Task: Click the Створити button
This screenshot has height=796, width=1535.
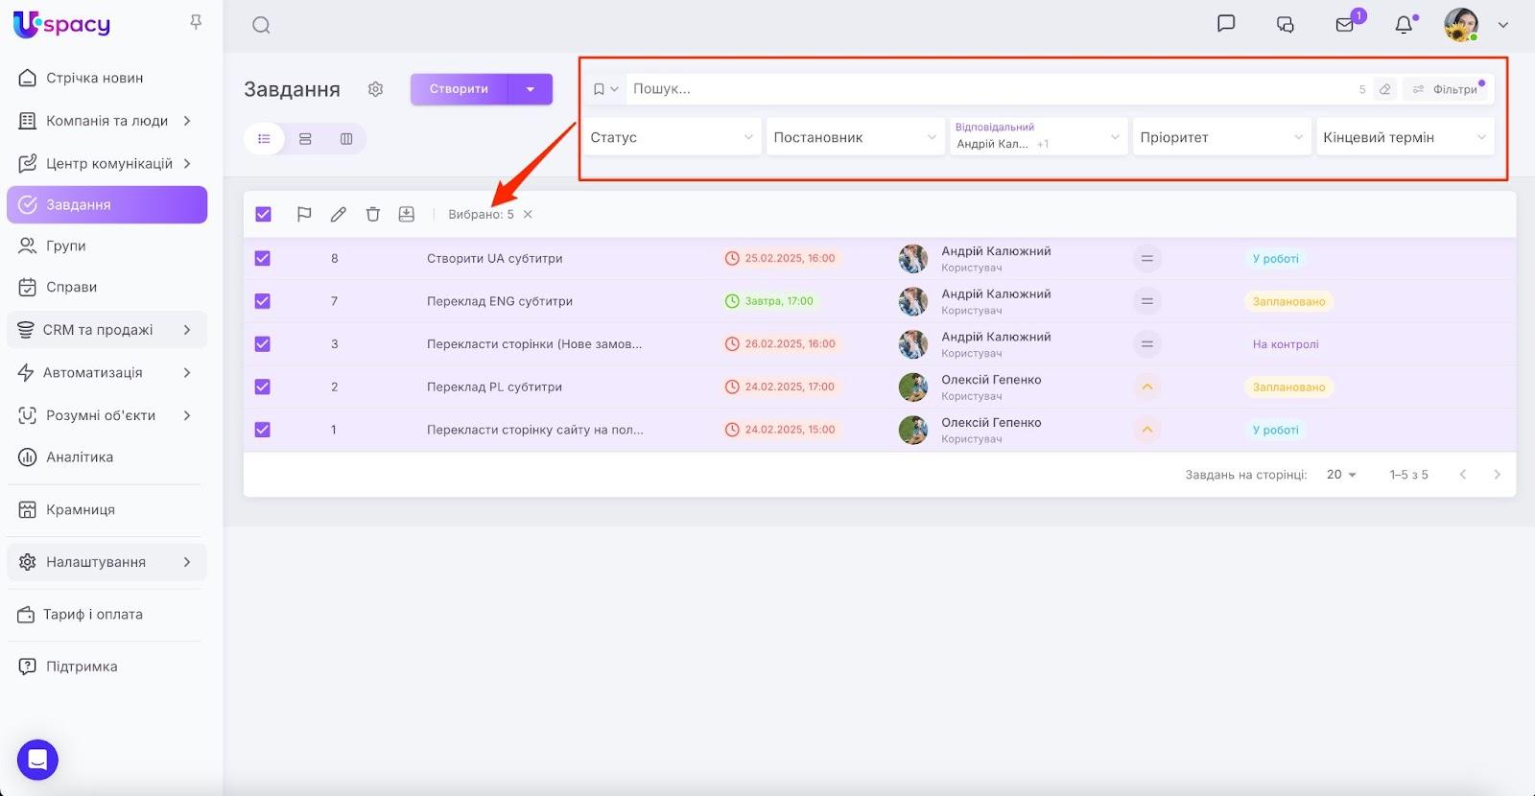Action: [459, 89]
